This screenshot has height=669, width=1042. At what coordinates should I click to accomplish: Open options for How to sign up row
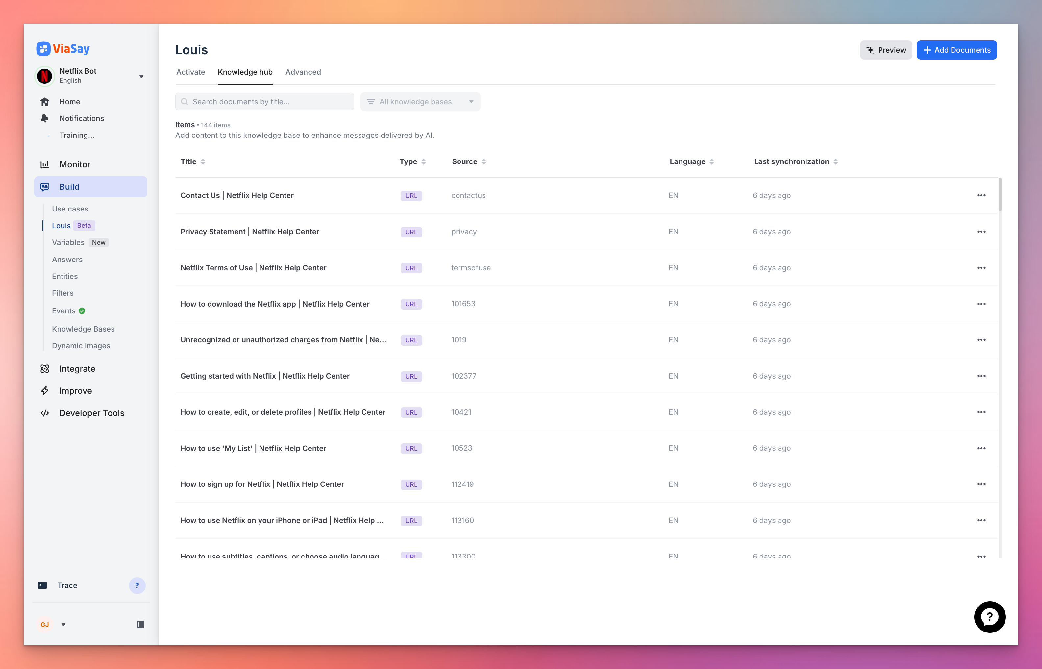(x=981, y=484)
